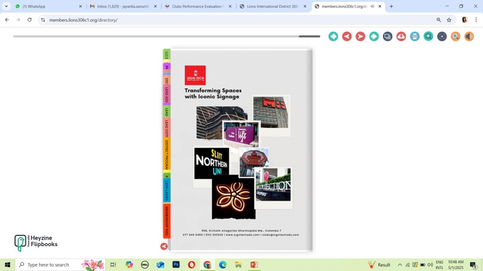Go to first page with green arrow
The width and height of the screenshot is (483, 271).
coord(333,36)
